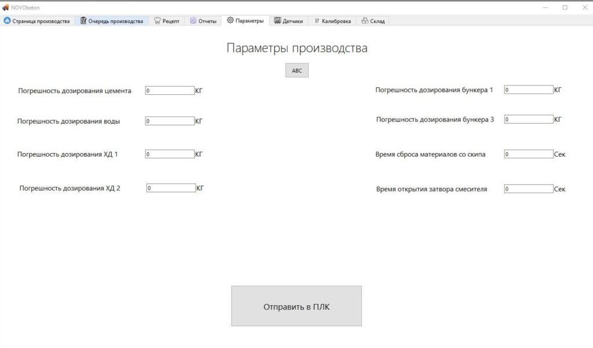Select the Время открытия затвора смесителя input
593x348 pixels.
point(528,189)
